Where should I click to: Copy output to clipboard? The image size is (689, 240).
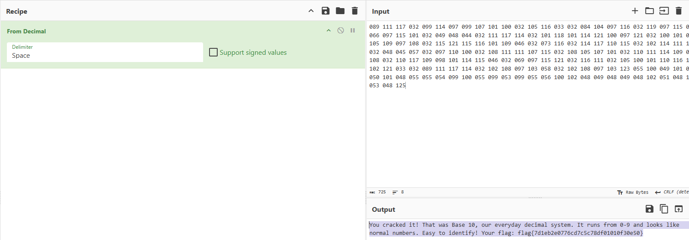click(x=664, y=209)
